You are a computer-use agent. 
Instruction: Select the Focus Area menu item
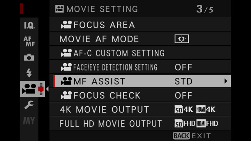[x=140, y=25]
